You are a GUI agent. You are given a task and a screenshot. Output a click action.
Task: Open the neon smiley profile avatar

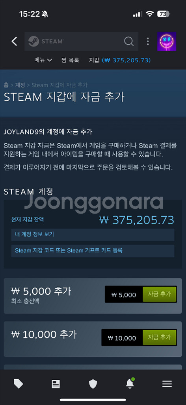point(167,41)
